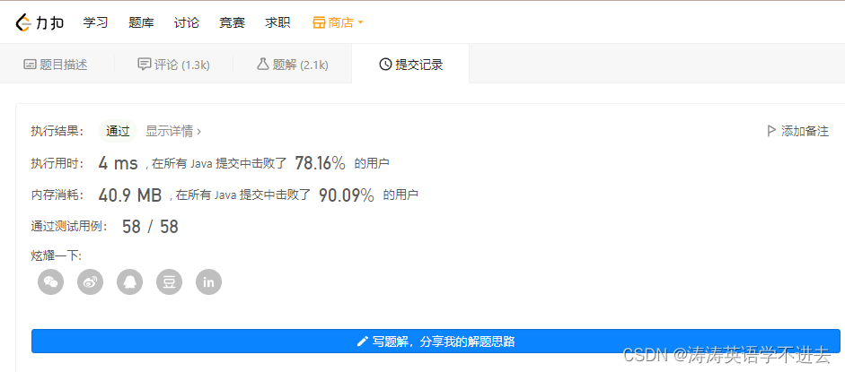Share result via WeChat icon
Image resolution: width=845 pixels, height=372 pixels.
point(50,282)
